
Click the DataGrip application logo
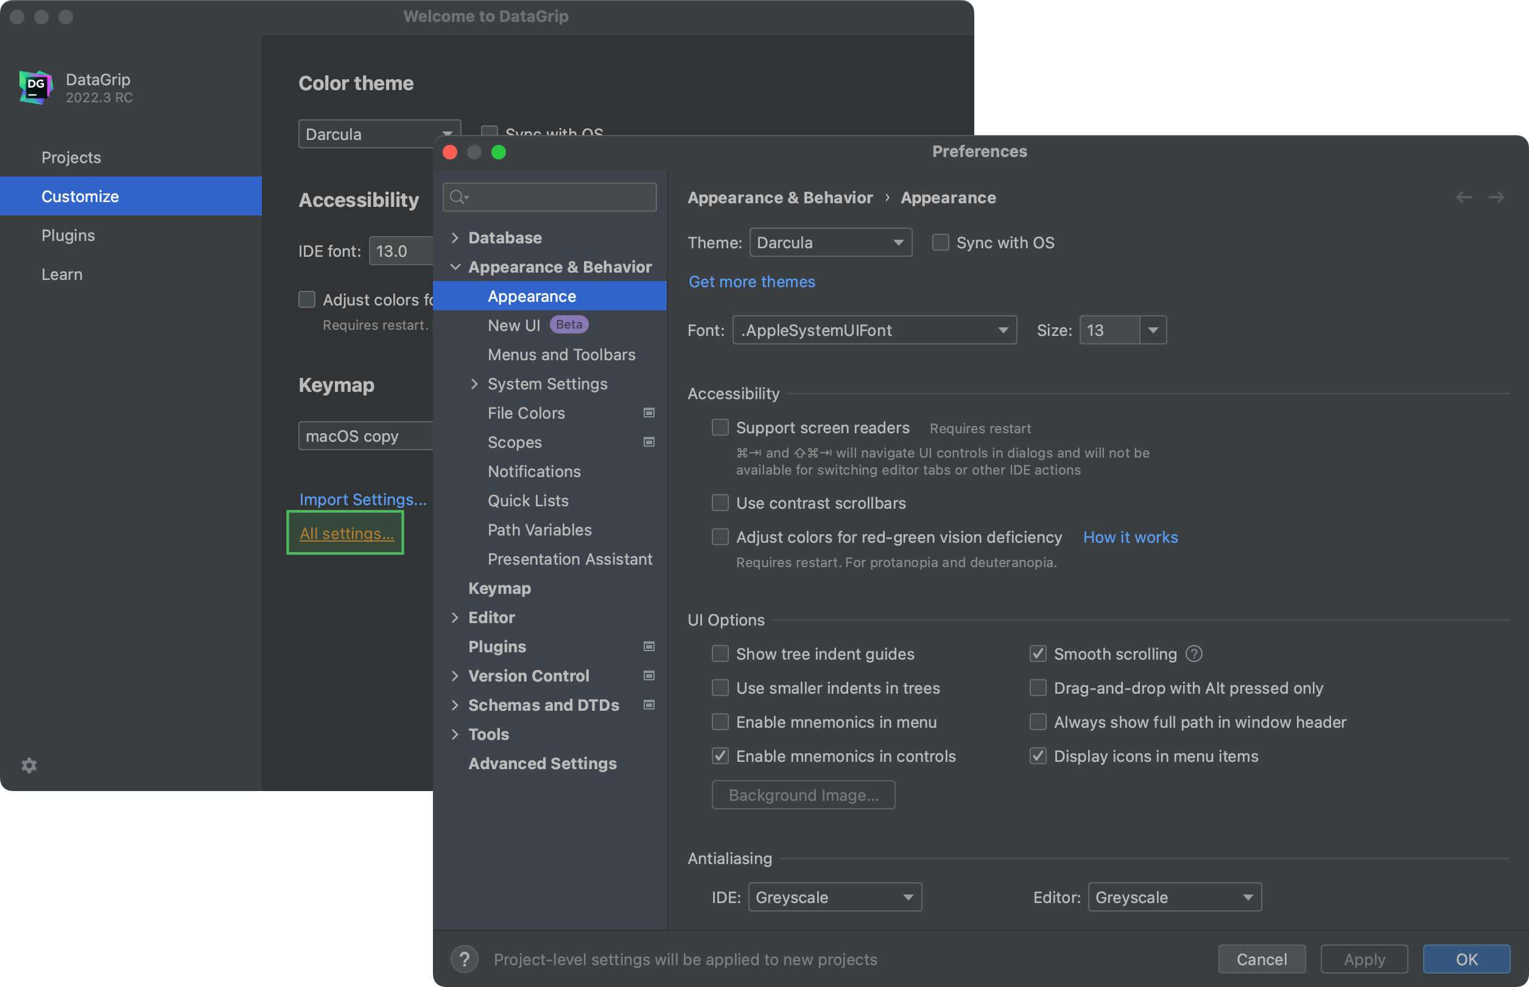point(35,86)
